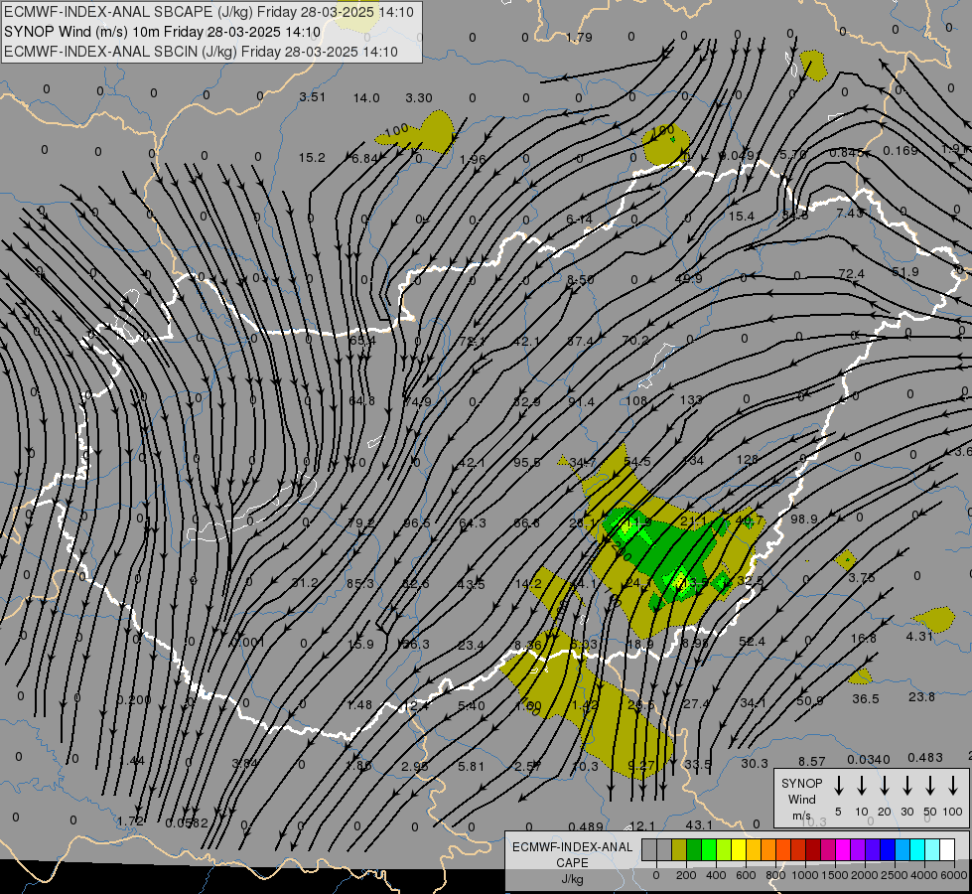Screen dimensions: 972x894
Task: Click the 0.489 value above the legend
Action: tap(586, 826)
